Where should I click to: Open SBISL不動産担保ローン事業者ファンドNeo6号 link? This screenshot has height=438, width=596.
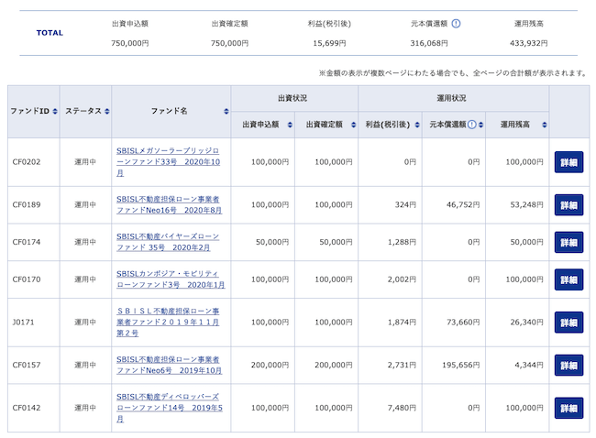(x=169, y=365)
